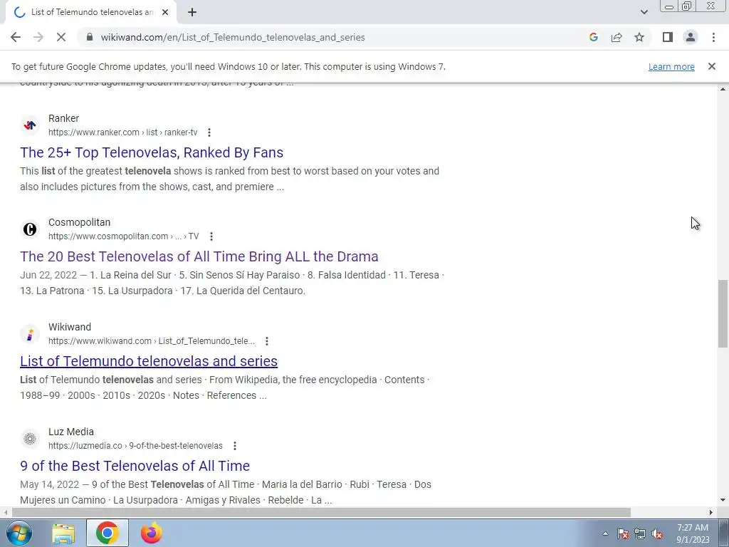Click the Chrome taskbar icon

(x=107, y=533)
